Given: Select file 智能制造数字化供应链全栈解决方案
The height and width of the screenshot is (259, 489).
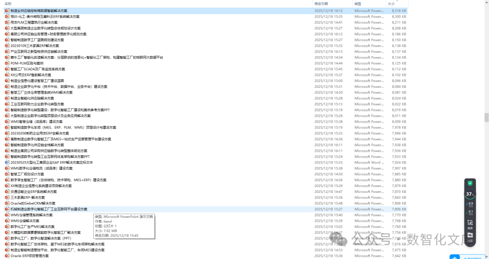Looking at the screenshot, I should (37, 145).
